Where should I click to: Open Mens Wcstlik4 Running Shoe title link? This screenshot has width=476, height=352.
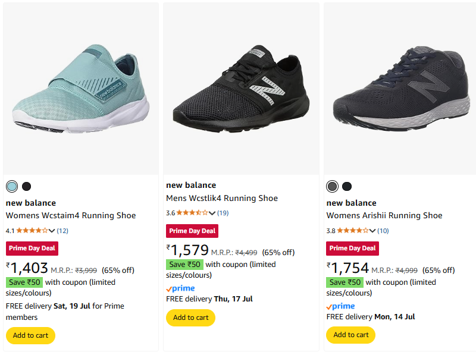pyautogui.click(x=222, y=198)
